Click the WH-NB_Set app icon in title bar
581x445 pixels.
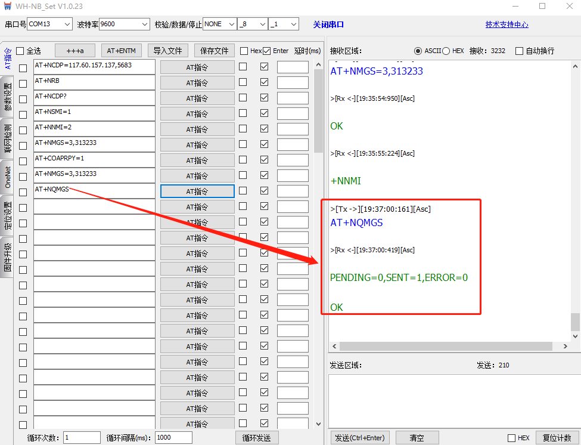click(7, 6)
